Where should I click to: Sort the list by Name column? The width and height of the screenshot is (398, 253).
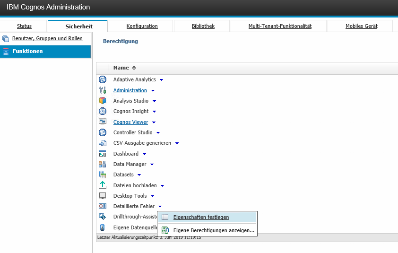pyautogui.click(x=134, y=68)
